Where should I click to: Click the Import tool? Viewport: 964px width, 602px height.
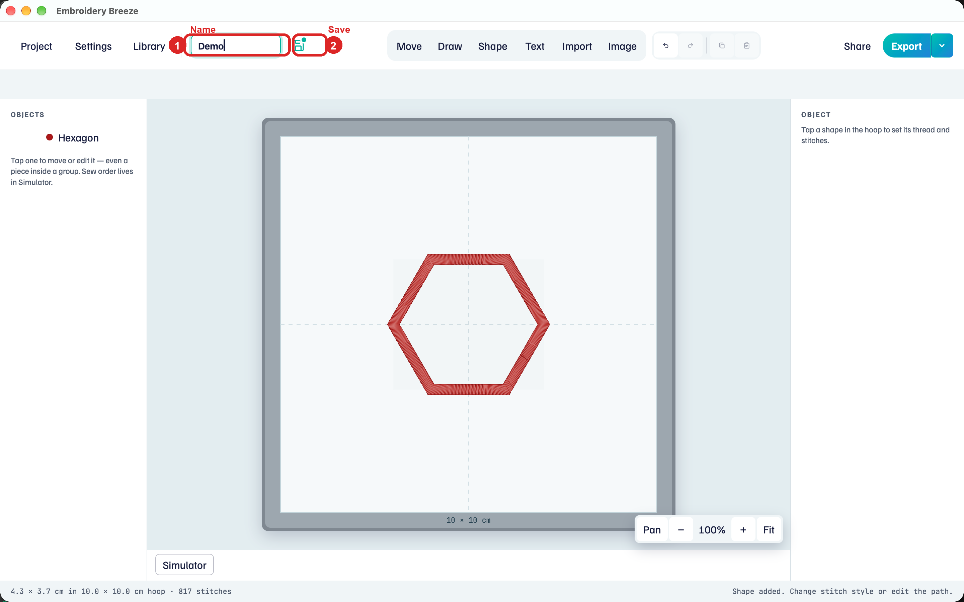pyautogui.click(x=577, y=46)
